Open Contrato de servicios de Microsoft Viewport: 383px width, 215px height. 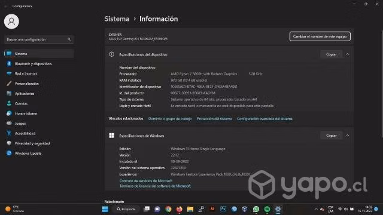tap(146, 181)
